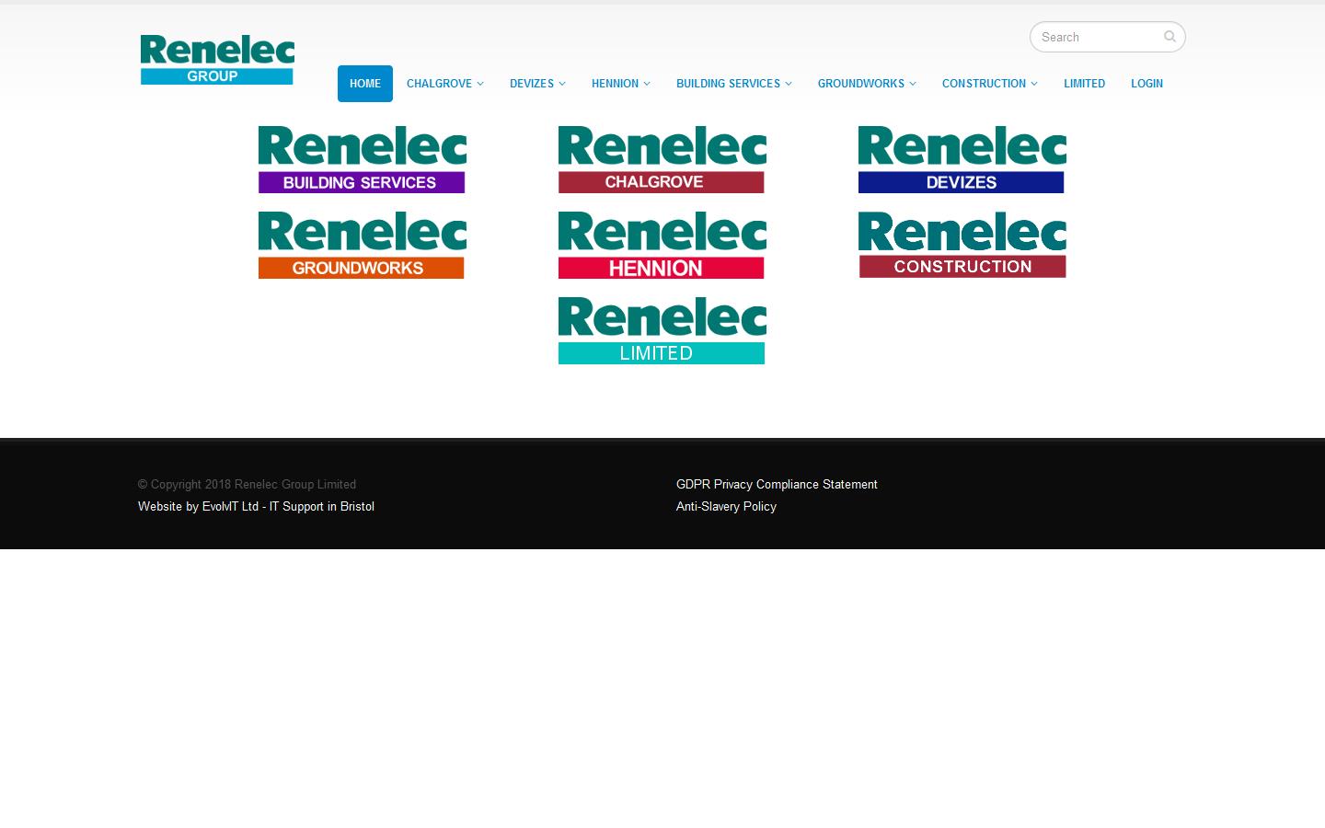Viewport: 1325px width, 828px height.
Task: Click the search magnifier icon
Action: 1169,37
